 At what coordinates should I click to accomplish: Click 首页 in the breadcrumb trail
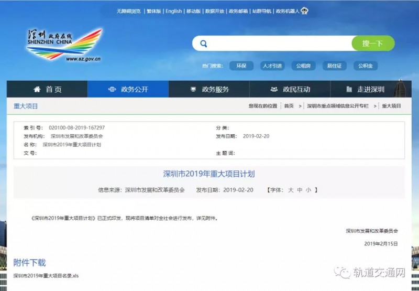click(289, 106)
